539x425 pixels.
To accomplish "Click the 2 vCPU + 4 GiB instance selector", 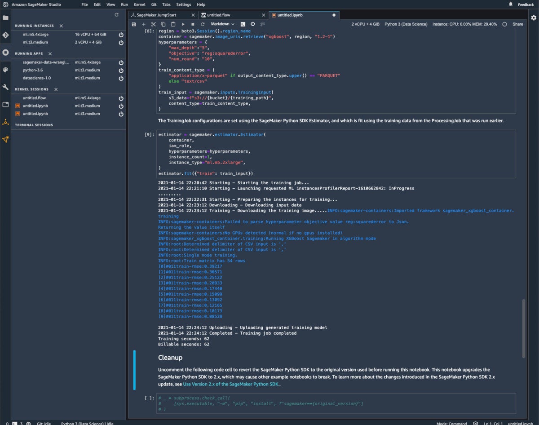I will (366, 24).
